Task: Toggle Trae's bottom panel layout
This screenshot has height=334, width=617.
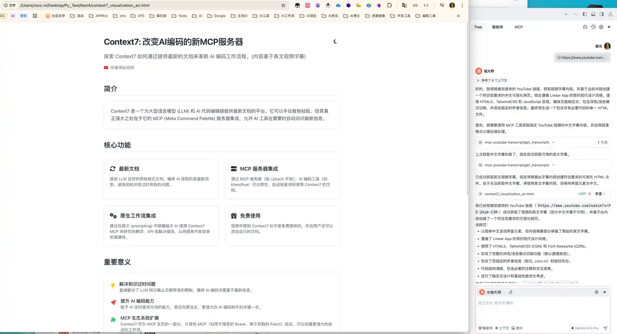Action: [592, 14]
